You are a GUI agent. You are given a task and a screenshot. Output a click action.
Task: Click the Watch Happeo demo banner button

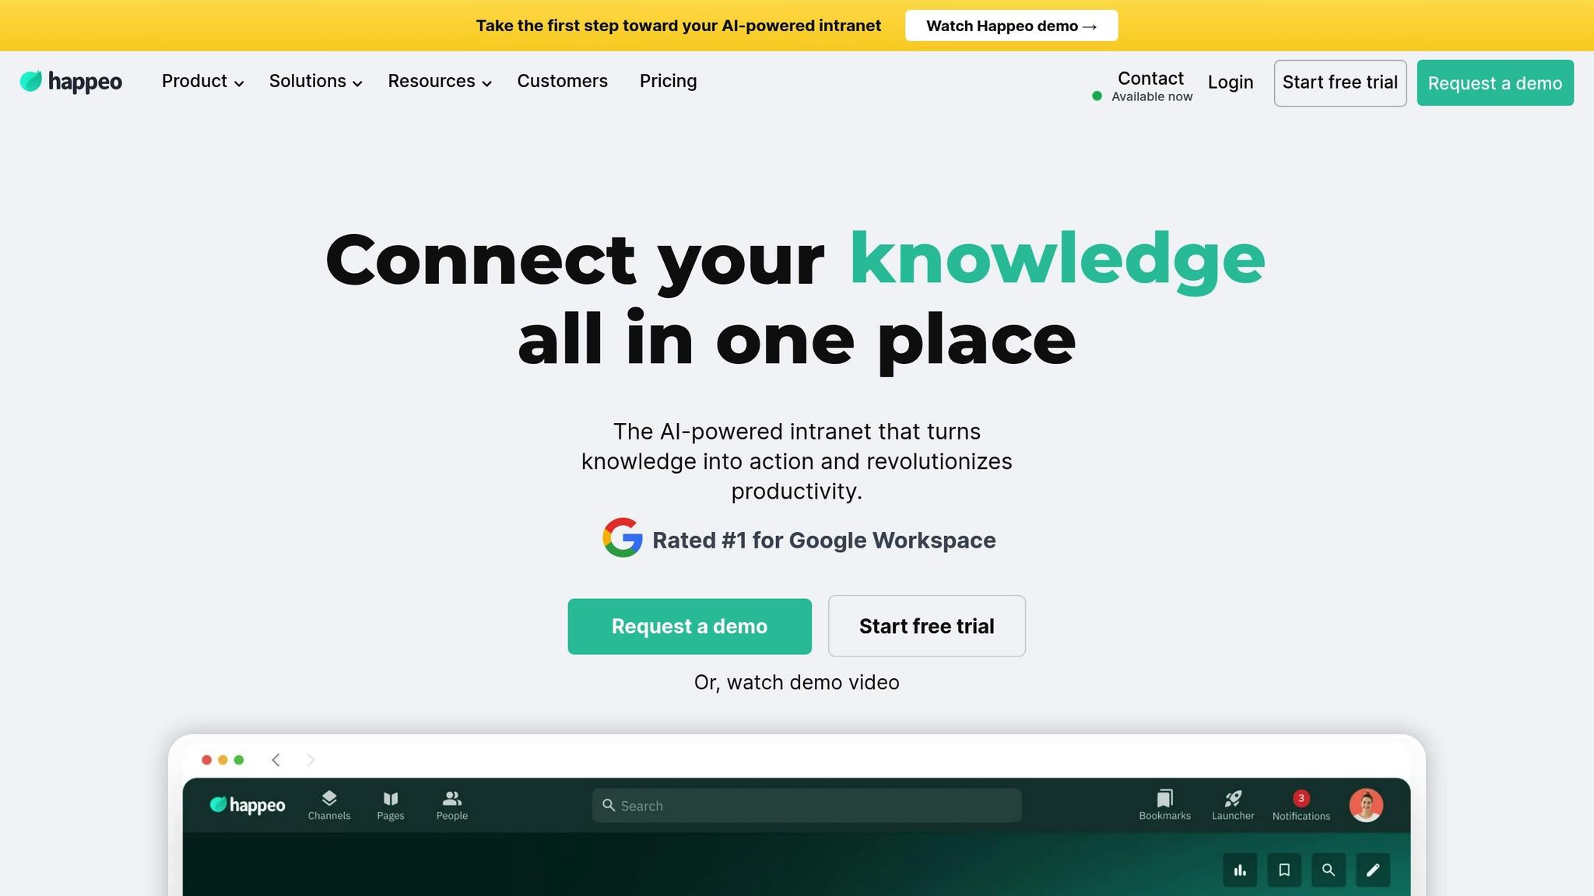[x=1011, y=26]
